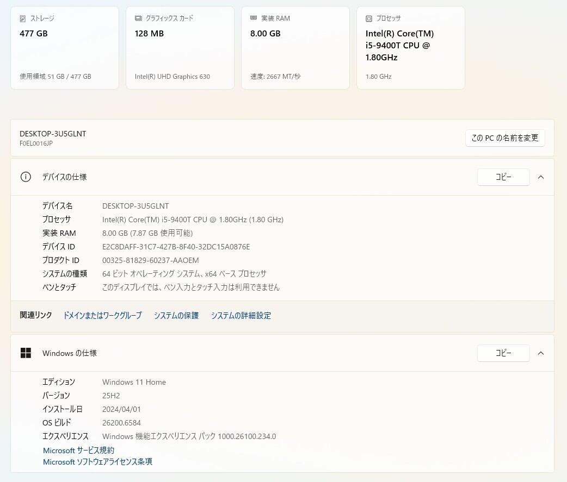Collapse the デバイスの仕様 section chevron
567x482 pixels.
tap(541, 177)
